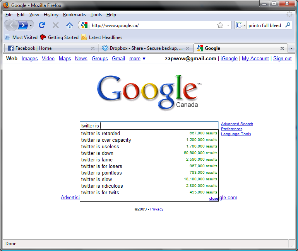
Task: Bookmark page with star icon
Action: 220,25
